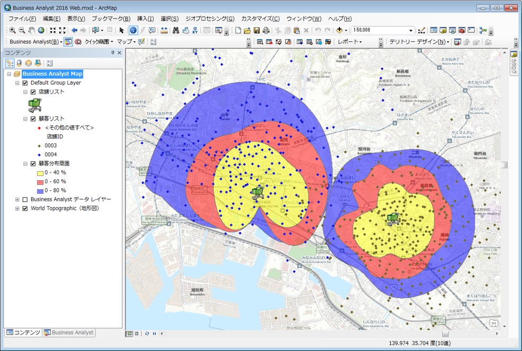The image size is (522, 351).
Task: Toggle 顧客リスト layer checkbox
Action: pos(33,119)
